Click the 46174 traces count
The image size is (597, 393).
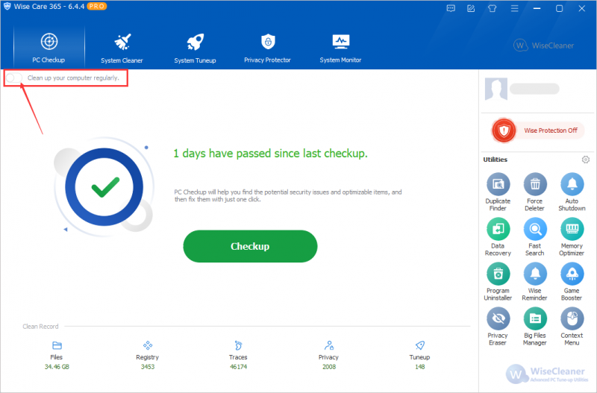click(x=238, y=367)
